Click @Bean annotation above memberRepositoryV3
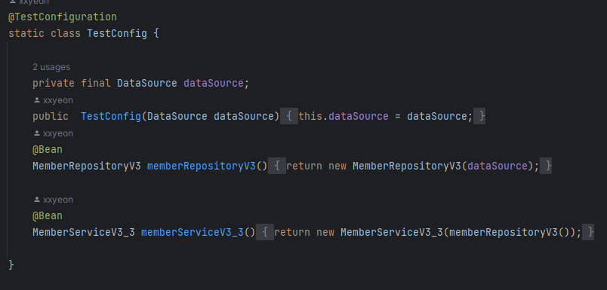This screenshot has width=607, height=290. point(48,150)
